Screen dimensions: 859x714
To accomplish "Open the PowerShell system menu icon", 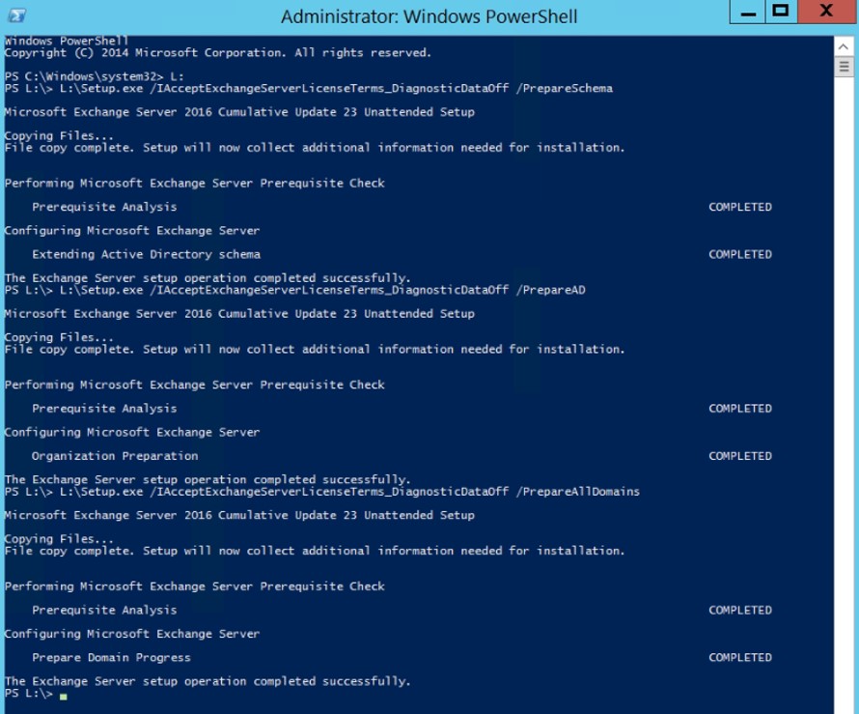I will (16, 15).
